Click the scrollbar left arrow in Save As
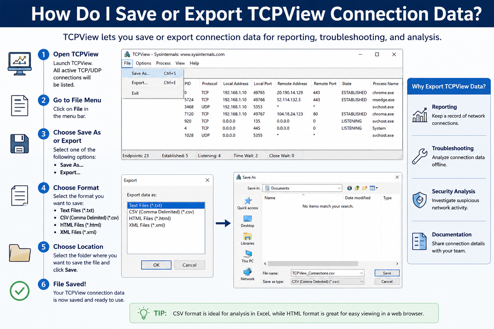494x329 pixels. coord(265,263)
